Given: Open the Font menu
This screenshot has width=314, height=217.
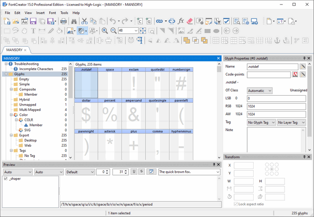Looking at the screenshot, I should click(52, 12).
